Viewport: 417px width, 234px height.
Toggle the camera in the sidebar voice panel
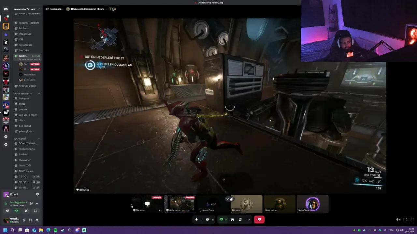point(7,211)
